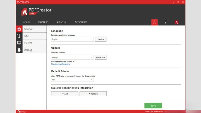
Task: Click the Title 'T' icon
Action: 19,36
